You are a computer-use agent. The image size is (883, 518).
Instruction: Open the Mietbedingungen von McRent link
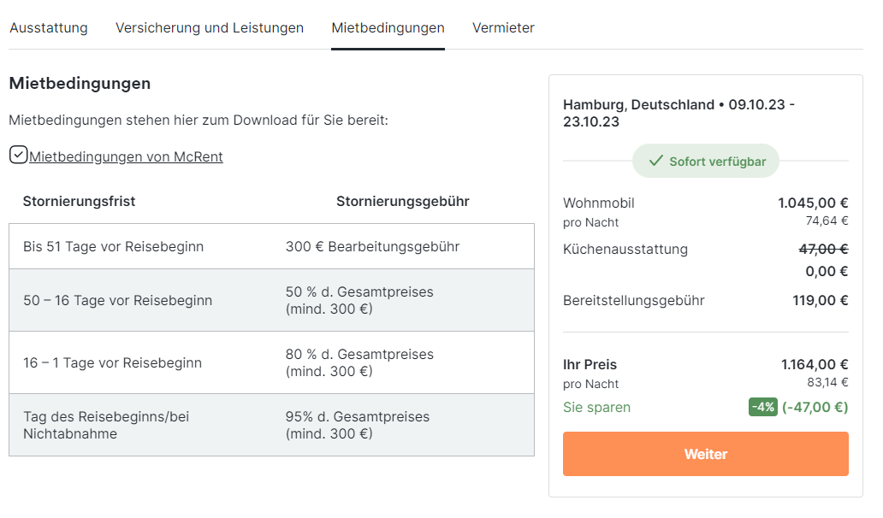point(126,156)
